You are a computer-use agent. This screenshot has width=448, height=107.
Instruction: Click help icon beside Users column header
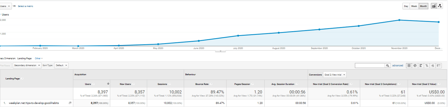[x=94, y=84]
